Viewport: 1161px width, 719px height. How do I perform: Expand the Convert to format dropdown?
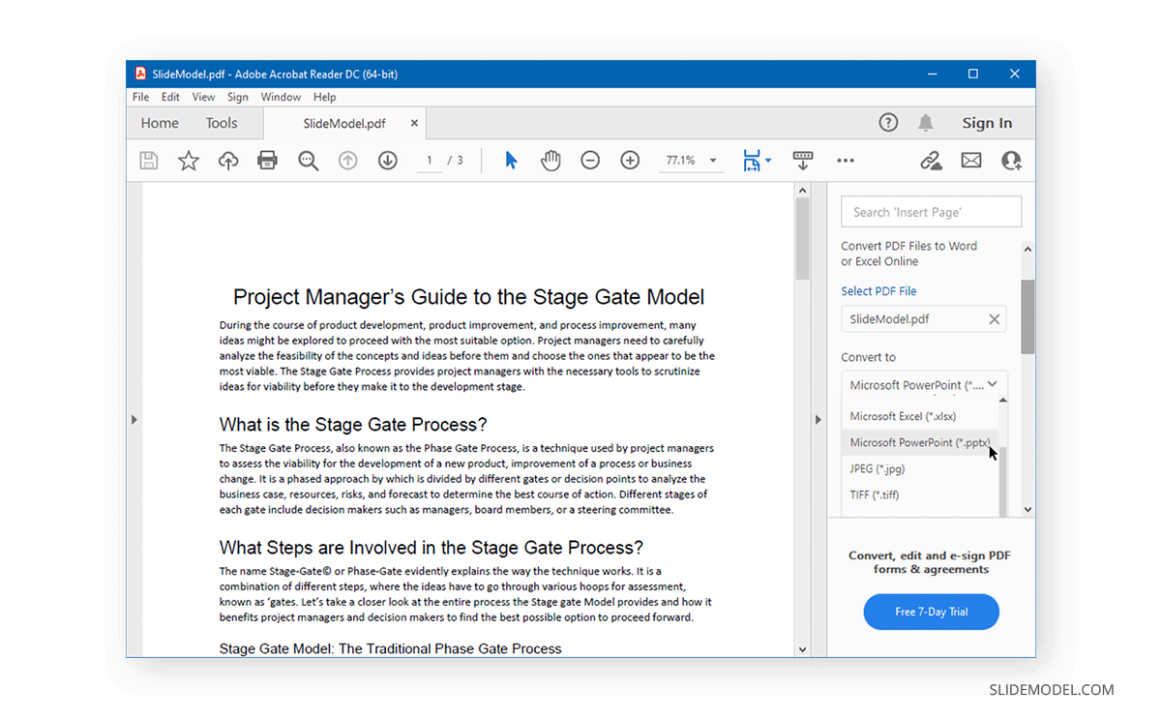pos(991,384)
